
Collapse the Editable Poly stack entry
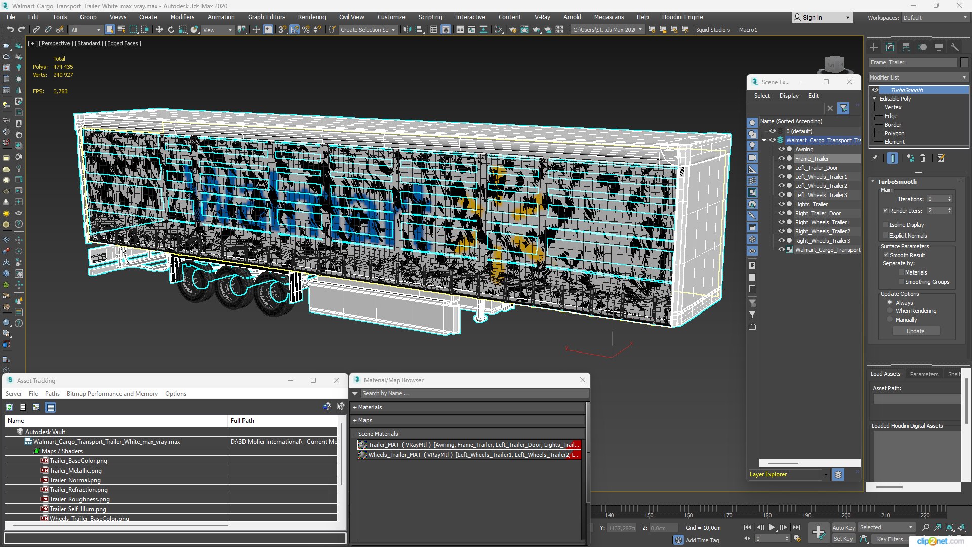[875, 99]
